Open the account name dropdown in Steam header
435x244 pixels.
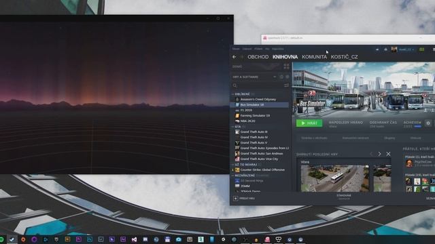point(406,49)
